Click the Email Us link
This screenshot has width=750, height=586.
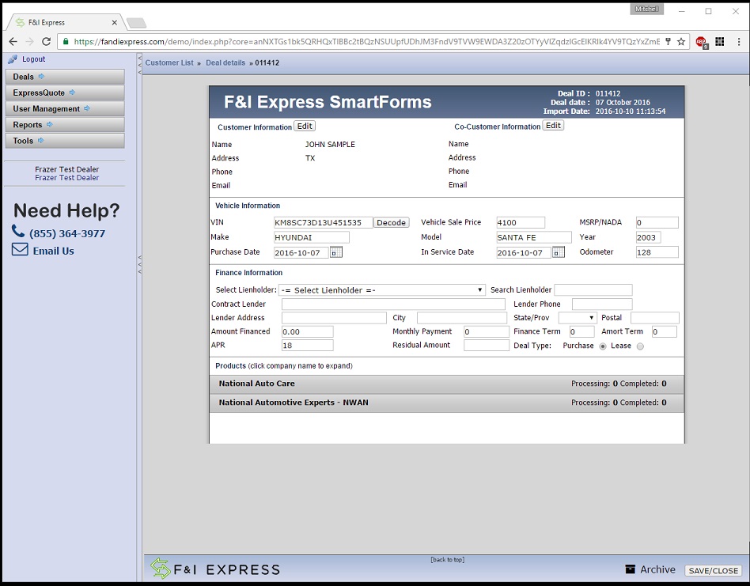click(54, 251)
